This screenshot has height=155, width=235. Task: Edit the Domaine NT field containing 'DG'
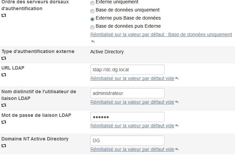127,140
